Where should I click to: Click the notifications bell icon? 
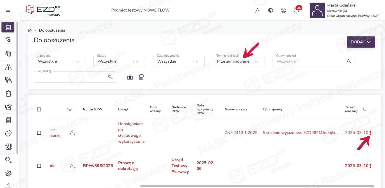296,11
